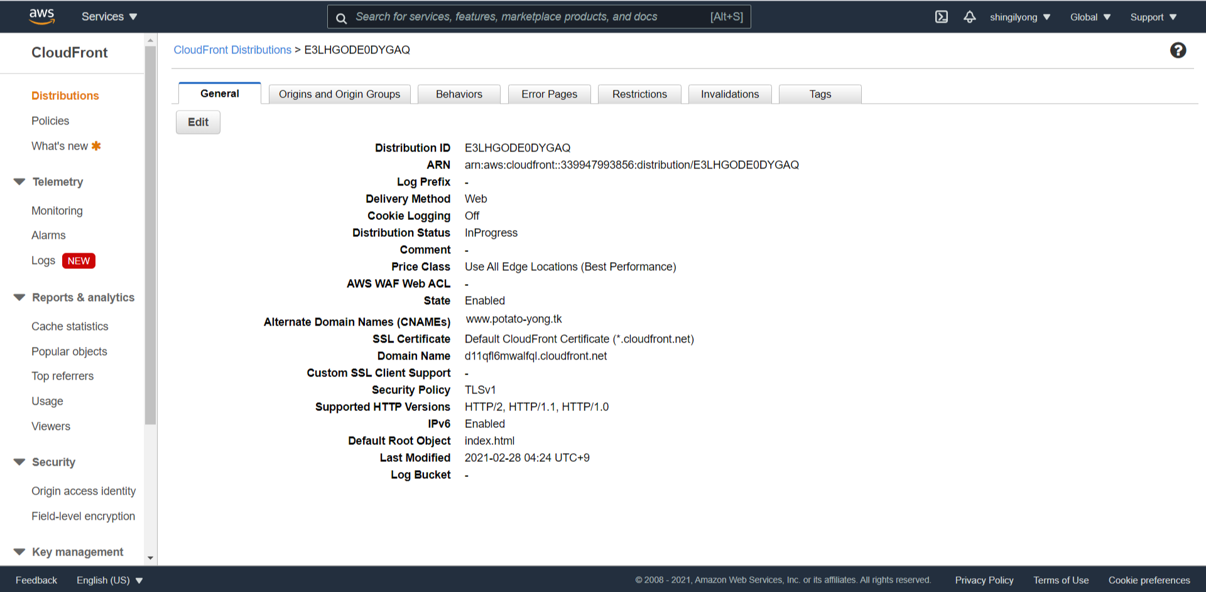This screenshot has height=592, width=1206.
Task: Open the Restrictions tab
Action: coord(639,94)
